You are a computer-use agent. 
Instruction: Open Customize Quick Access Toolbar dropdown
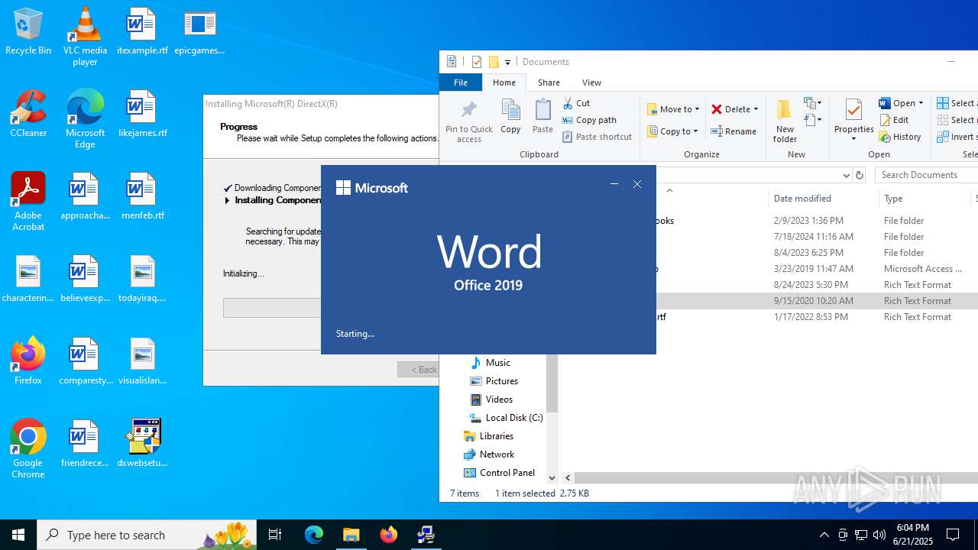[507, 62]
